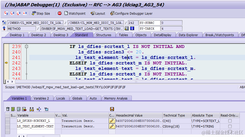Screen dimensions: 245x137
Task: Switch to the Desktop 1 tab
Action: coord(17,35)
